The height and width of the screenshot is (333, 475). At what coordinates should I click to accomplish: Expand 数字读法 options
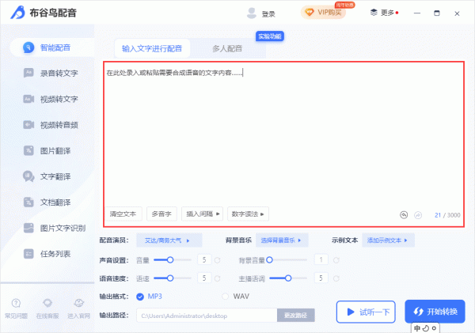pos(248,214)
